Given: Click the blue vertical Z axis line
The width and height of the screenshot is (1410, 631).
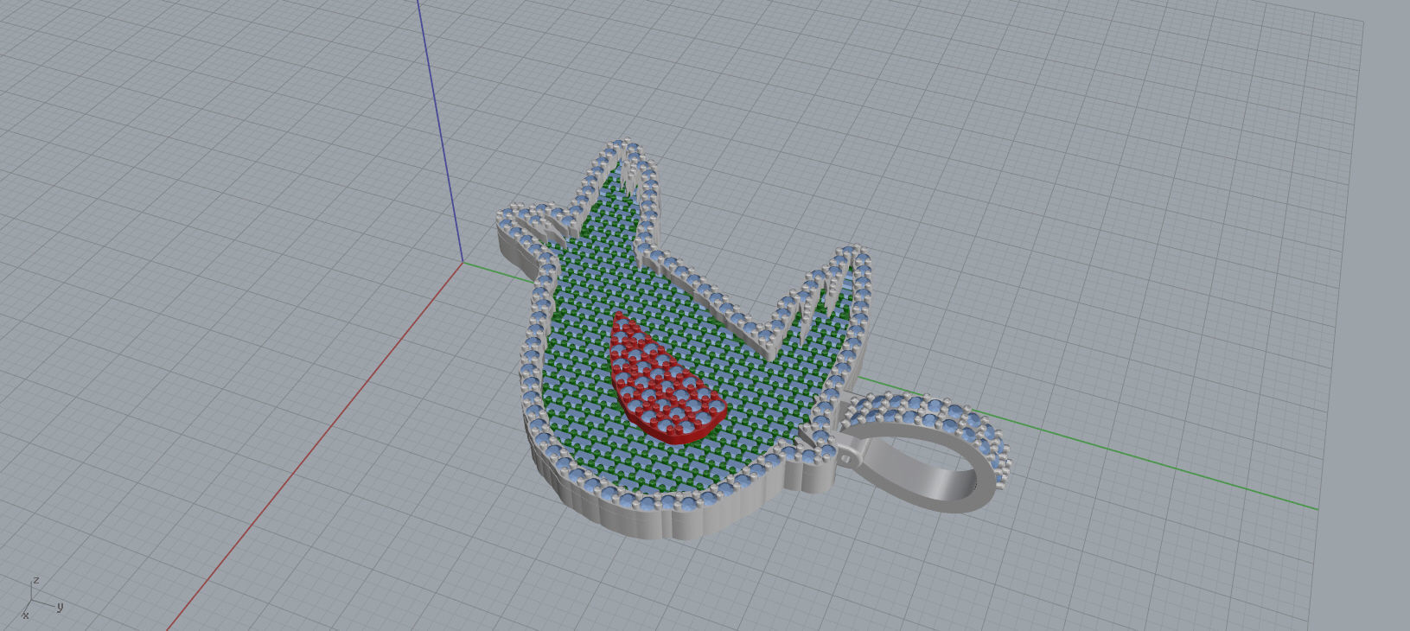Looking at the screenshot, I should [440, 130].
